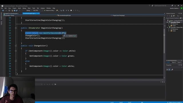Open the Project menu
The width and height of the screenshot is (183, 103).
click(14, 8)
